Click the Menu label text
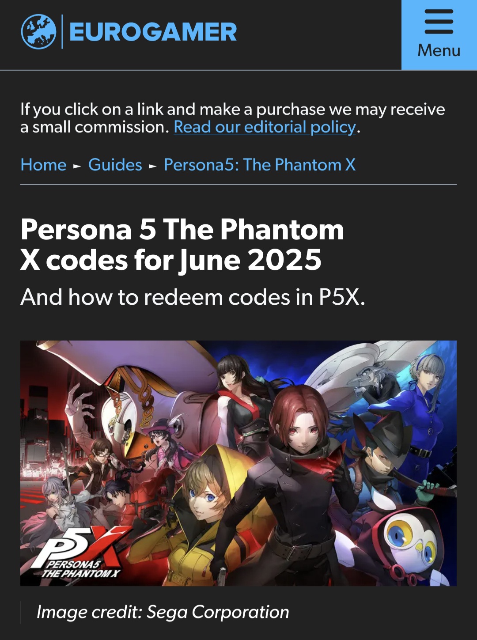Viewport: 477px width, 640px height. pyautogui.click(x=439, y=50)
